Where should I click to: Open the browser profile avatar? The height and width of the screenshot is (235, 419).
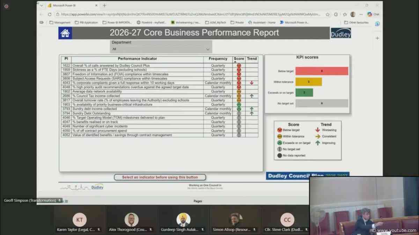(353, 14)
